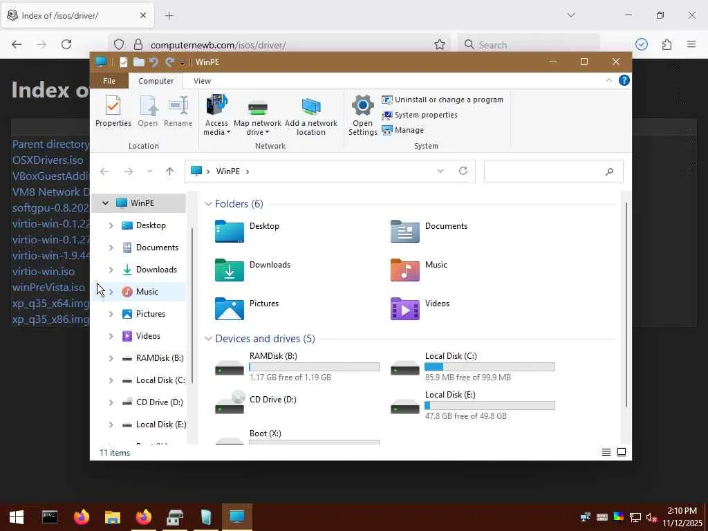
Task: Collapse the WinPE tree node
Action: point(105,203)
